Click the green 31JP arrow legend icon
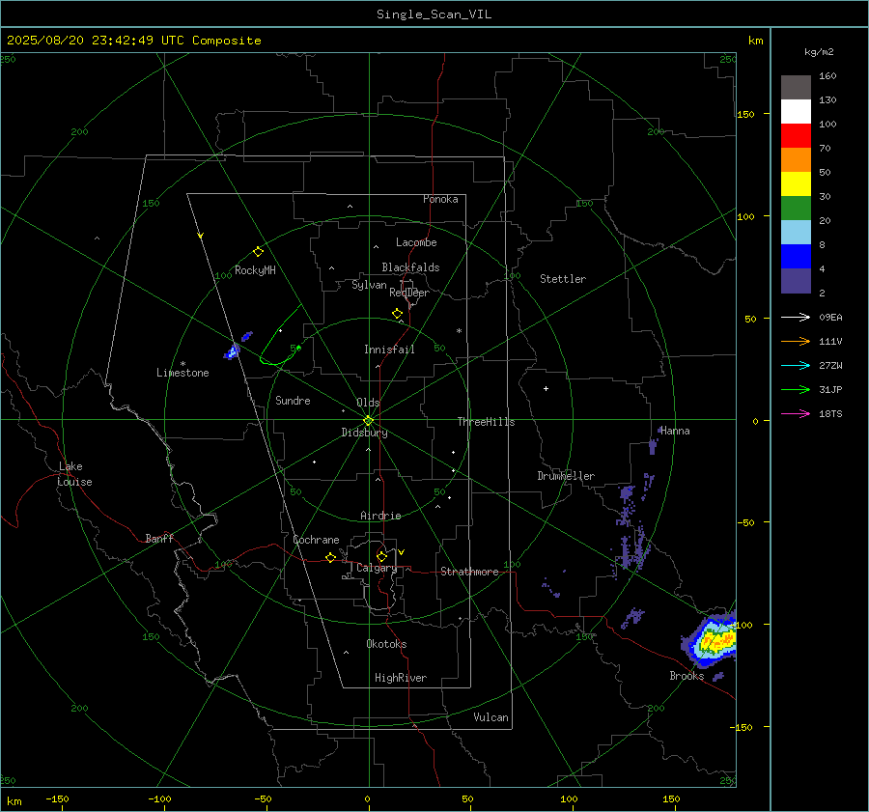869x812 pixels. click(796, 390)
